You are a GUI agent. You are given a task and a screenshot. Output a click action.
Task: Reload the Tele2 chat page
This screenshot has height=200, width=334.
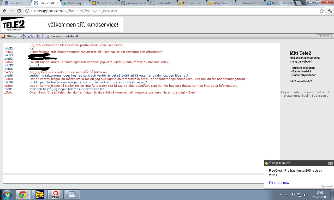pos(19,11)
